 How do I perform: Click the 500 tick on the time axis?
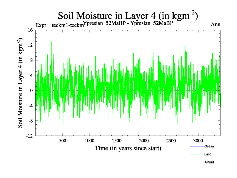coord(63,141)
